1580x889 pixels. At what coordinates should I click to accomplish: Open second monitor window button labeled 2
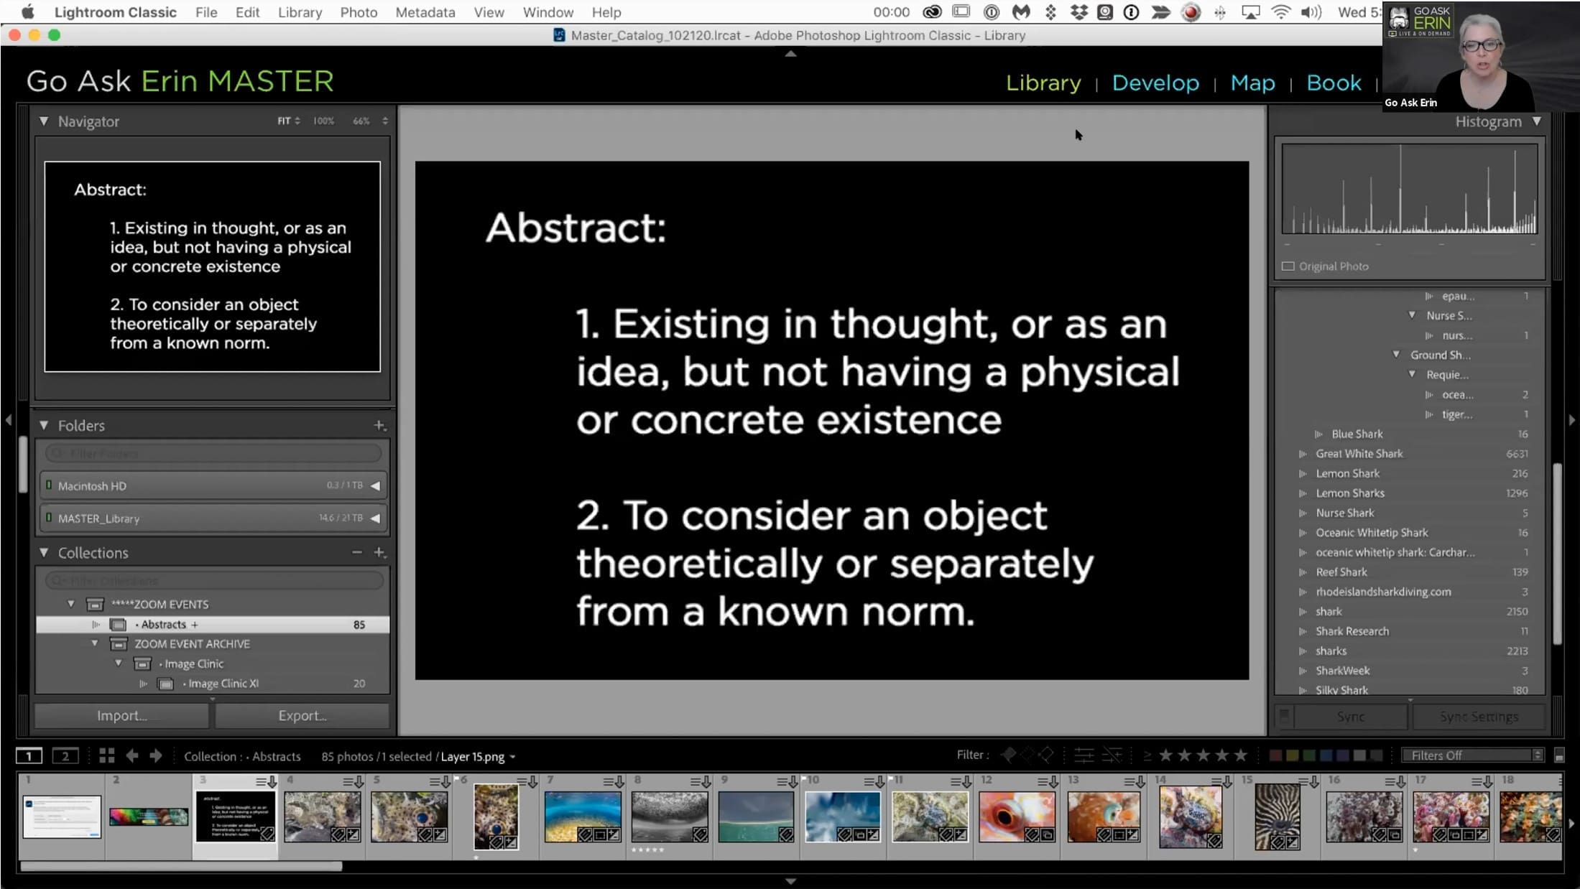65,755
